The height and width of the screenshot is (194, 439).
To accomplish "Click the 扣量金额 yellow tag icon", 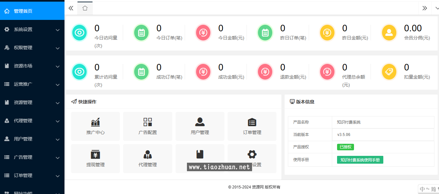I will (x=389, y=72).
